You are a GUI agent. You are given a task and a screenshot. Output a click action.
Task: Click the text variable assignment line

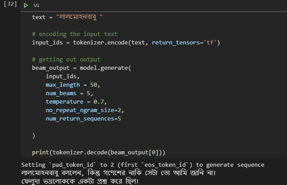(x=67, y=17)
